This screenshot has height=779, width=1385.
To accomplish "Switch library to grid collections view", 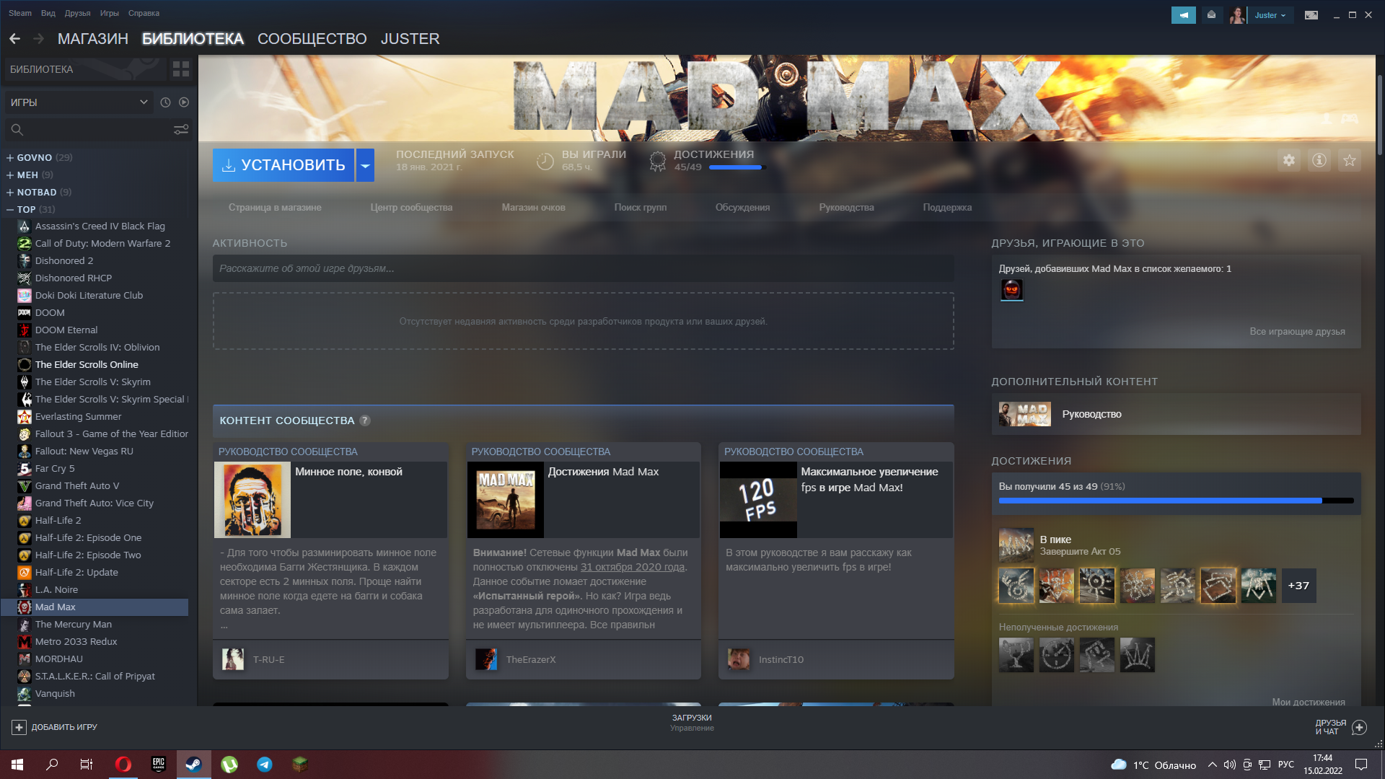I will coord(181,69).
